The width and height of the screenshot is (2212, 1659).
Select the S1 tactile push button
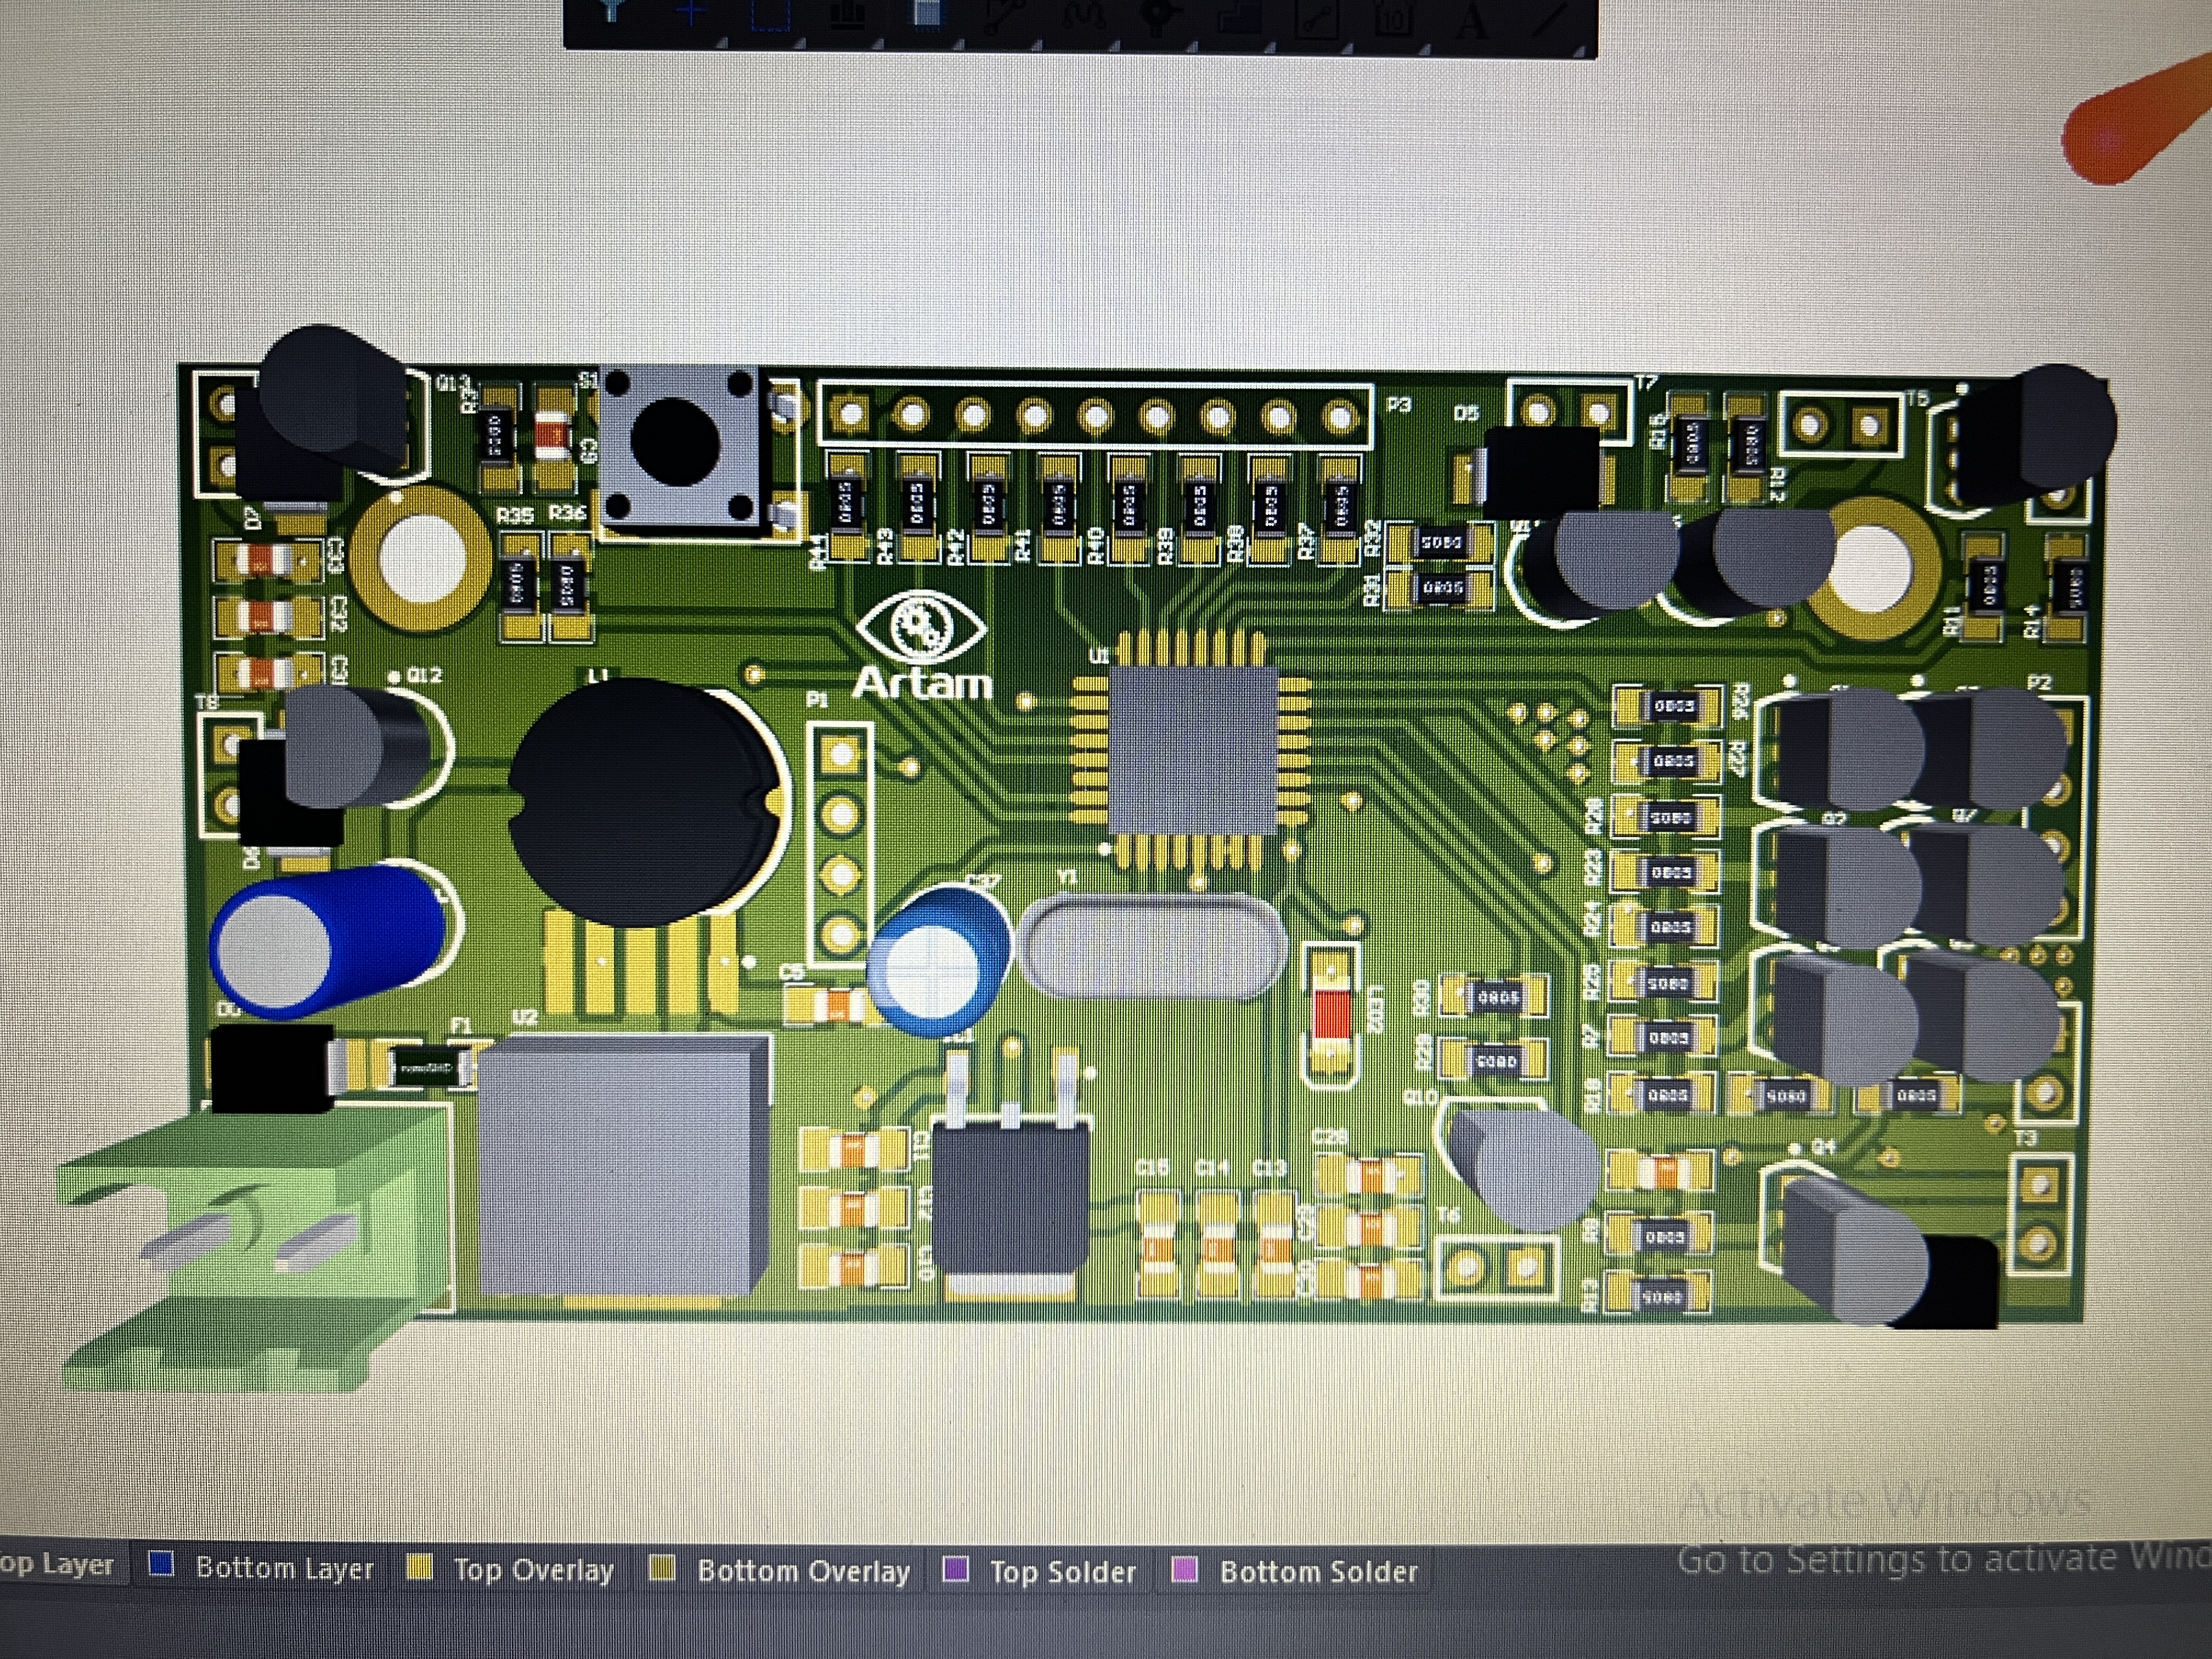point(679,447)
